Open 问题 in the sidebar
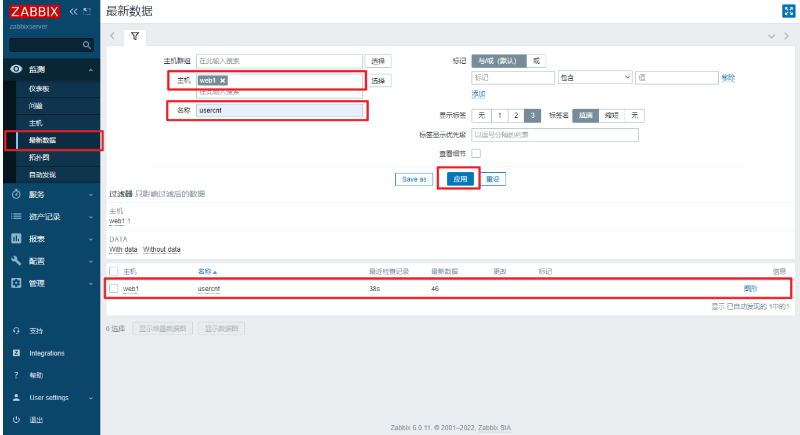This screenshot has height=435, width=800. click(x=36, y=106)
